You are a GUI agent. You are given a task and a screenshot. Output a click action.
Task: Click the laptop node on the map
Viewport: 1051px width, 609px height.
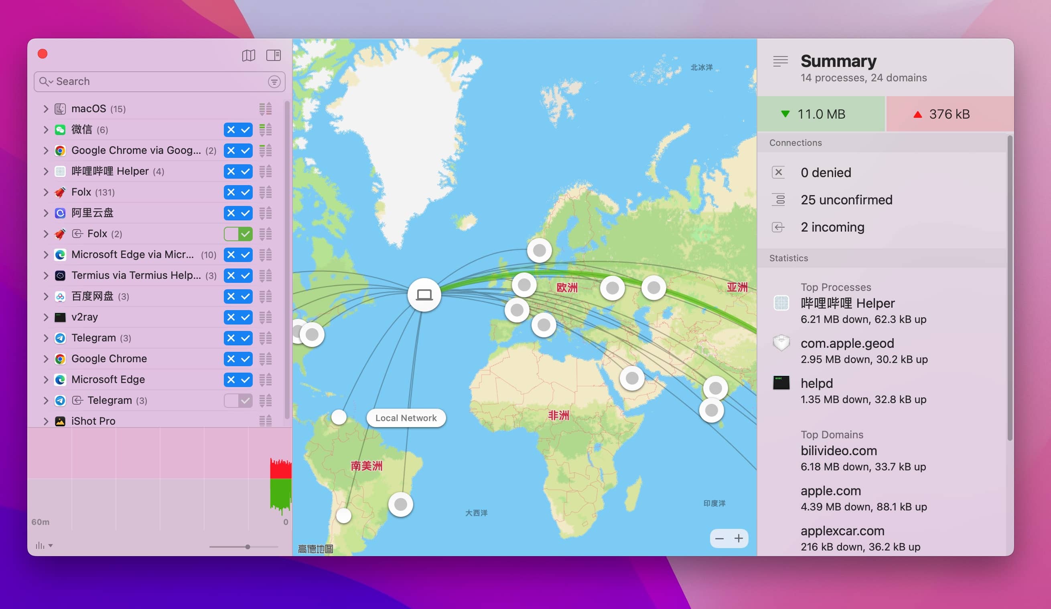click(x=424, y=295)
